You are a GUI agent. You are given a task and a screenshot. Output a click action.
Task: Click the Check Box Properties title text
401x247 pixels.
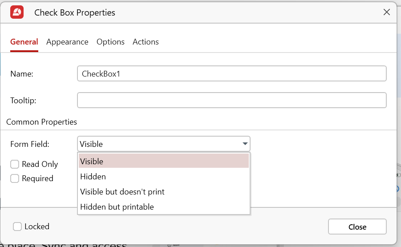(75, 12)
